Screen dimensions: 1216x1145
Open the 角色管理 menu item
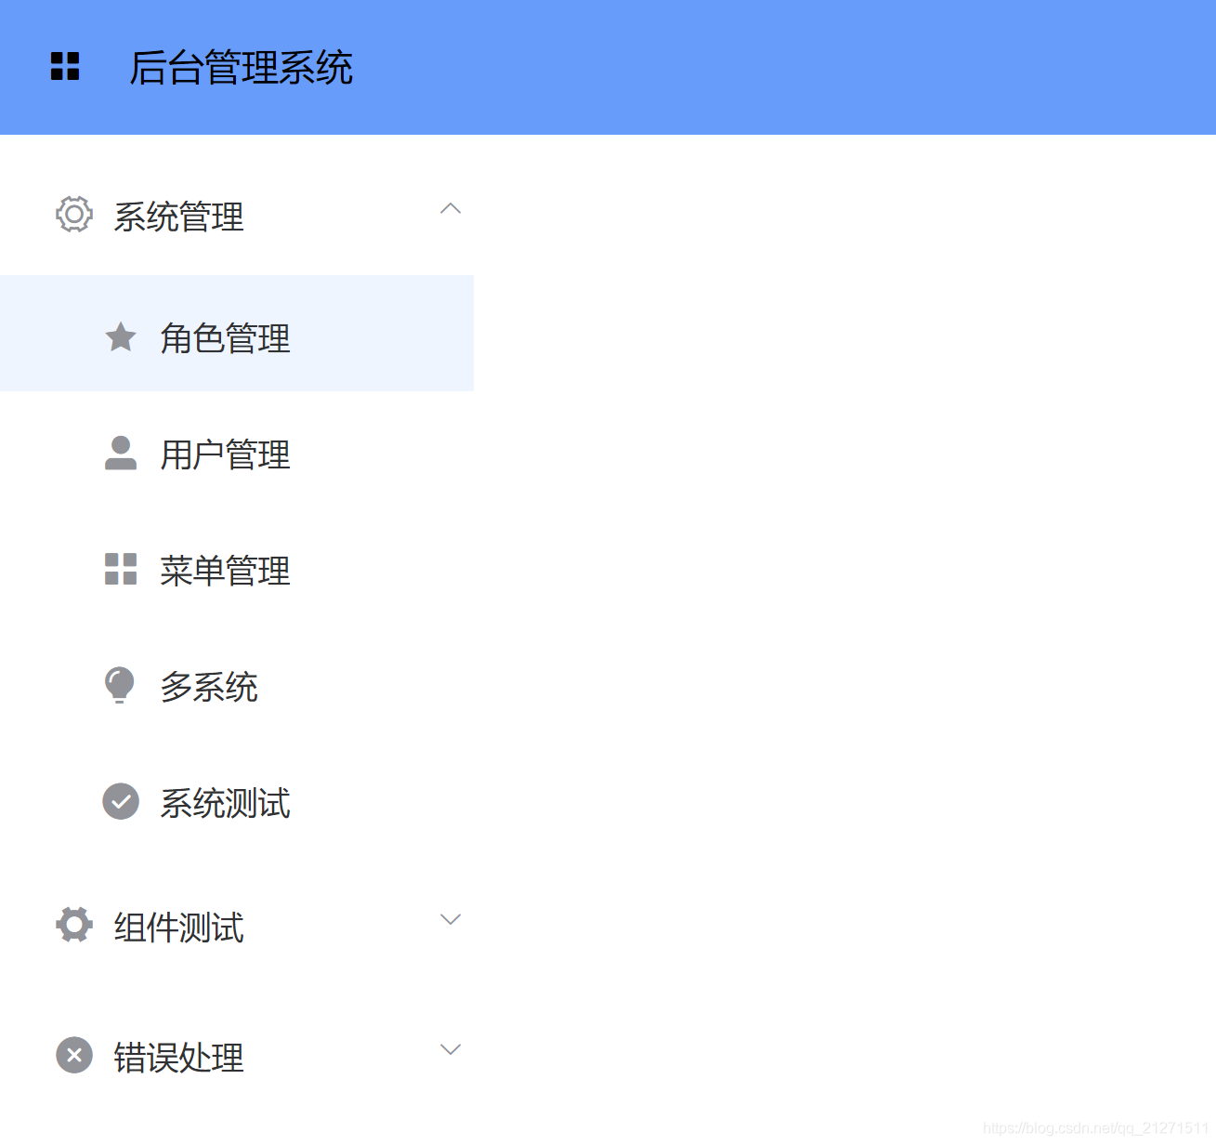point(225,337)
